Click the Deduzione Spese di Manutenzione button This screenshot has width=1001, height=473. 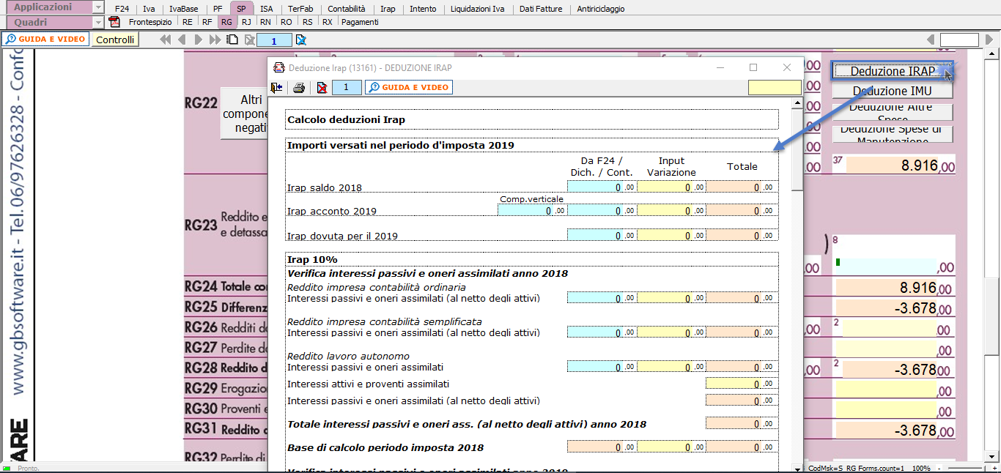tap(892, 133)
